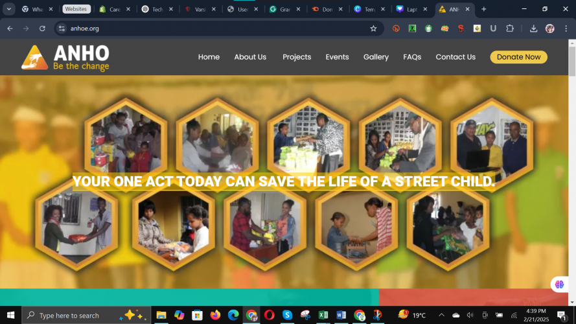Open the Events page

coord(337,57)
